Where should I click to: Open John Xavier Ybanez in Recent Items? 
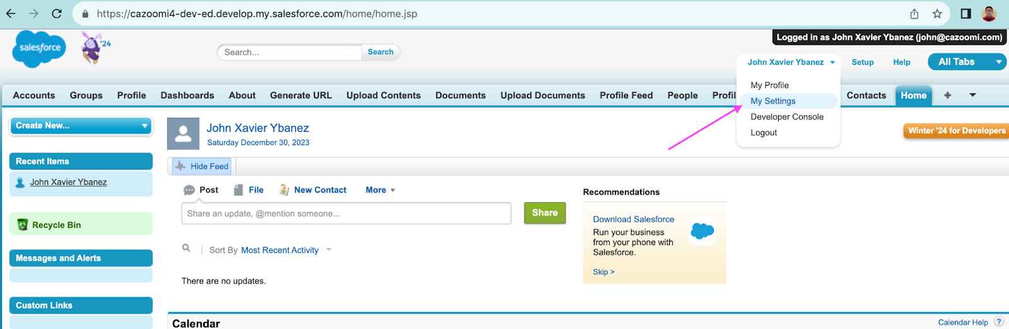68,182
